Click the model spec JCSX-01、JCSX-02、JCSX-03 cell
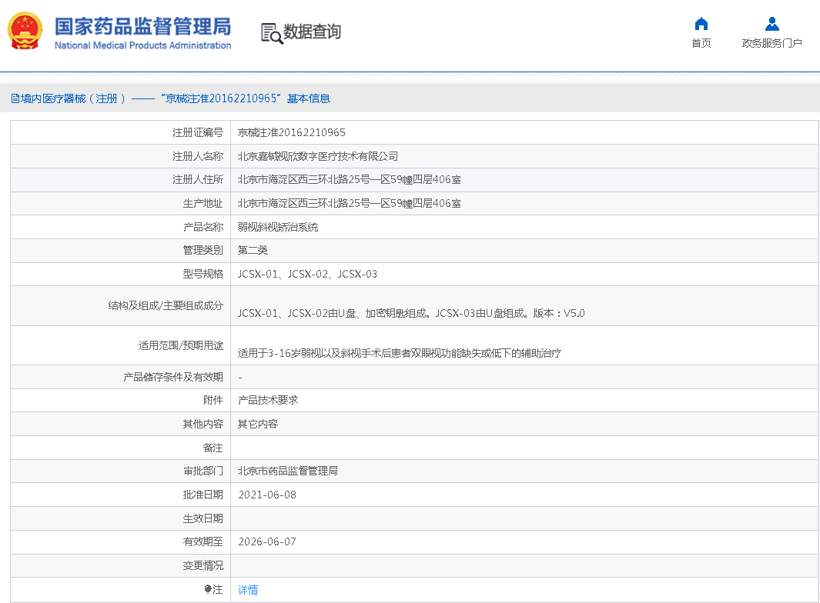820x603 pixels. click(307, 274)
